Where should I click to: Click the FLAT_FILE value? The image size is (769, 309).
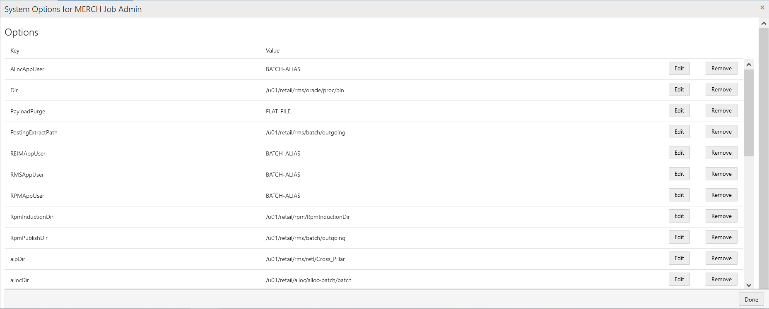click(278, 111)
